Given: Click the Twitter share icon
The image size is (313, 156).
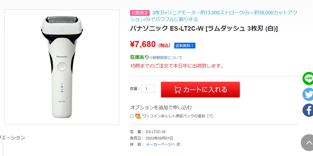Looking at the screenshot, I should (308, 94).
